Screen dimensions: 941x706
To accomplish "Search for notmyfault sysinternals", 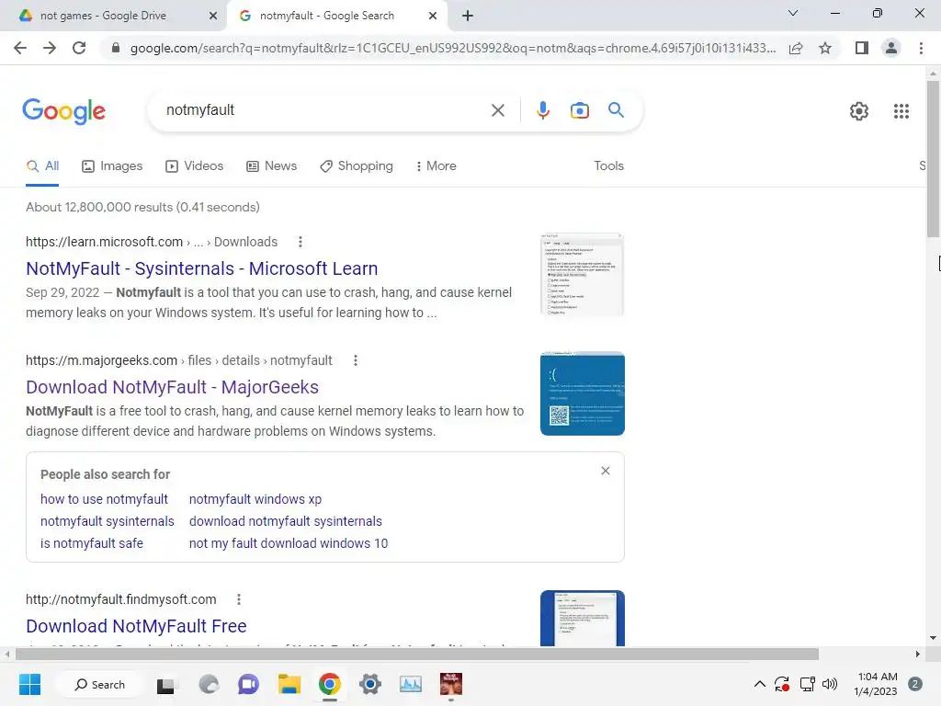I will tap(107, 522).
